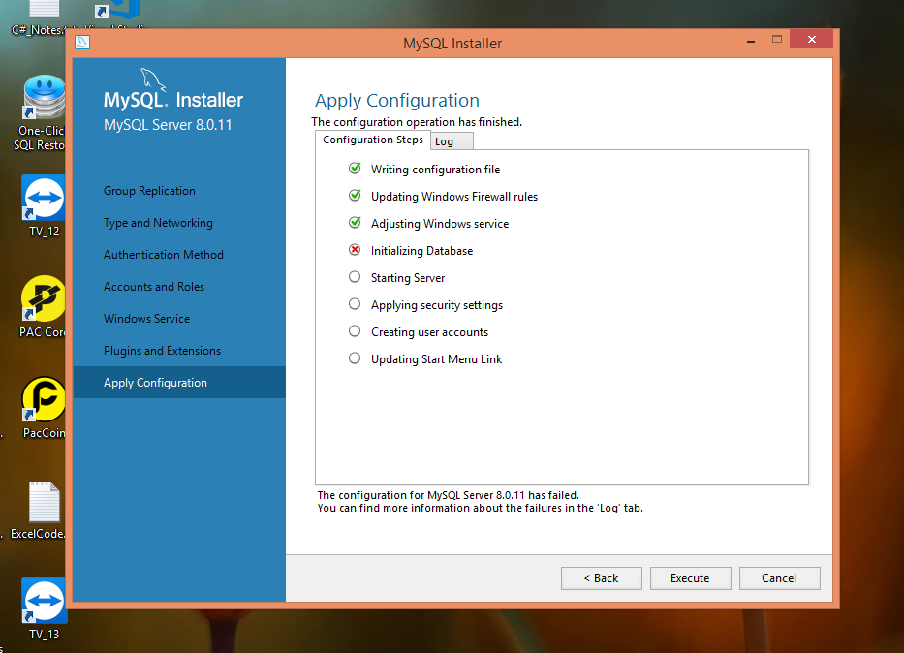Close the MySQL Installer window
The image size is (904, 653).
812,39
